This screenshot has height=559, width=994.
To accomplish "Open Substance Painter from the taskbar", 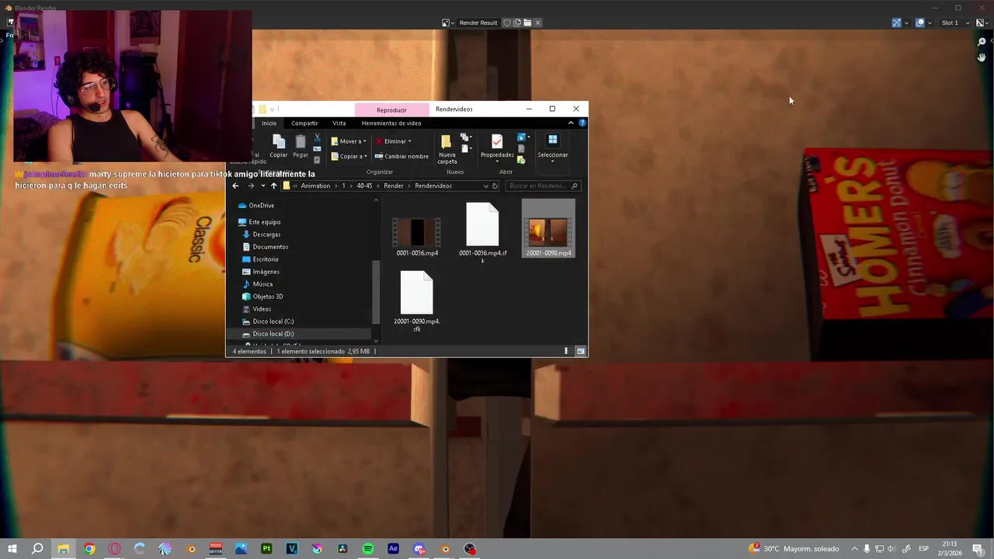I will coord(266,549).
